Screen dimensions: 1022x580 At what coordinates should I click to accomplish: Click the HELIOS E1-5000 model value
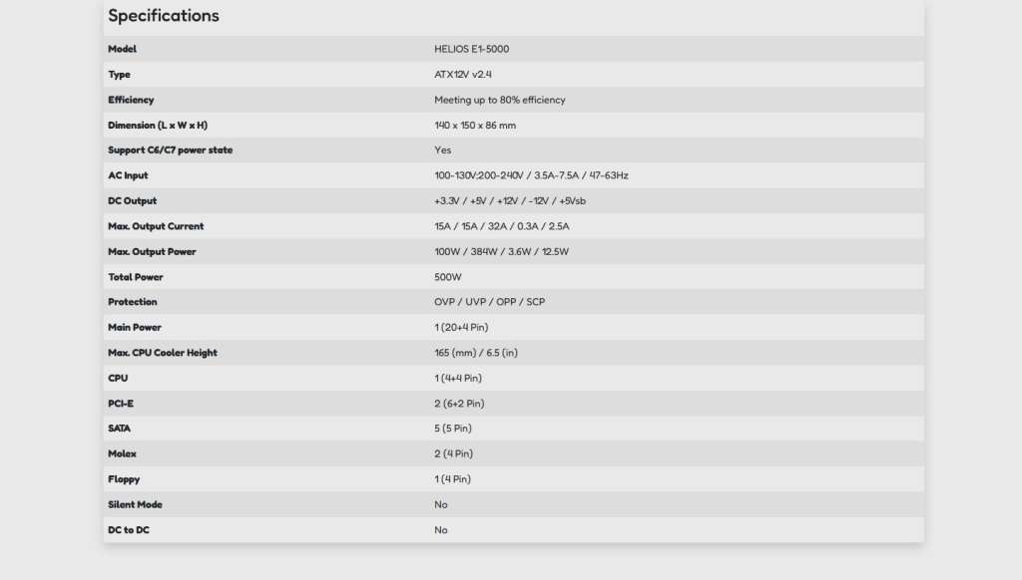point(472,49)
